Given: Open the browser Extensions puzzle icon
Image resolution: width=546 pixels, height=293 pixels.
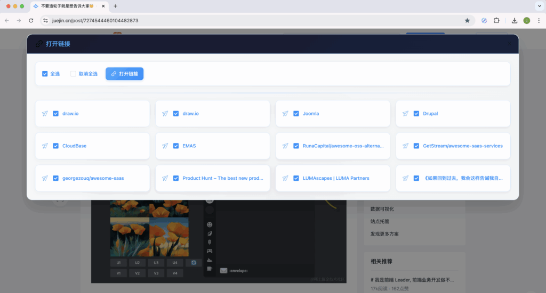Looking at the screenshot, I should tap(496, 20).
